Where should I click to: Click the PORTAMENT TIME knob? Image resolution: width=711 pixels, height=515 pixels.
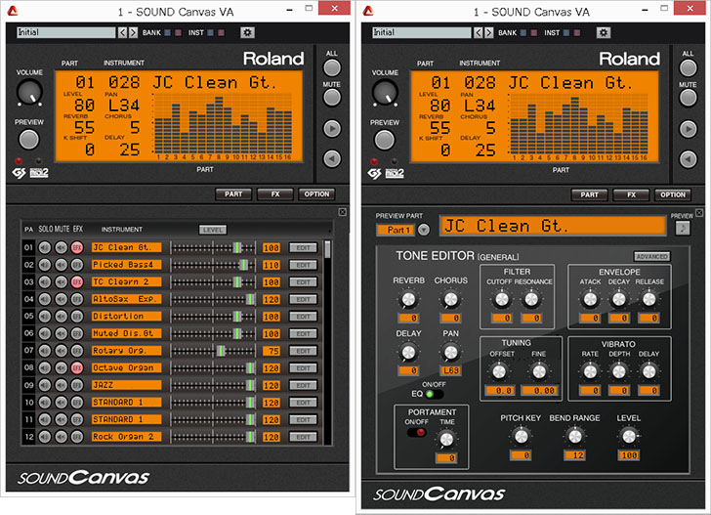(446, 439)
